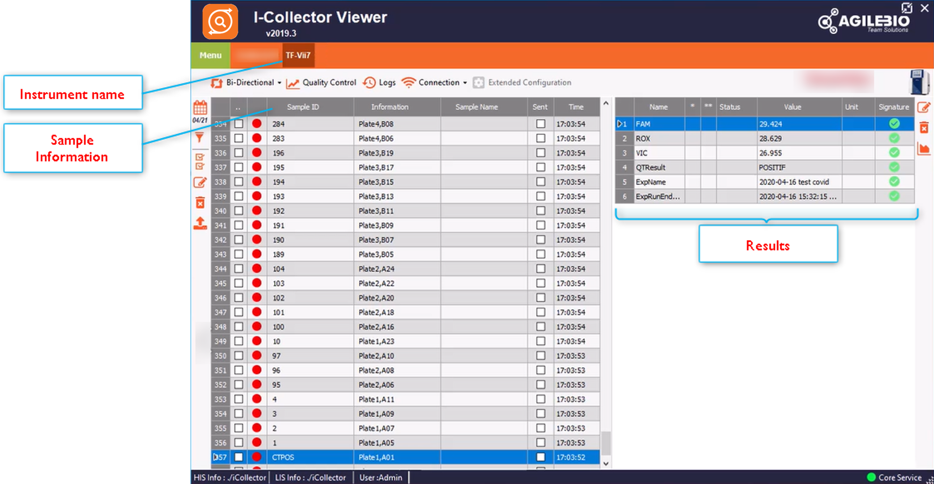Tick the selection checkbox for sample 283
The width and height of the screenshot is (934, 484).
[x=239, y=138]
